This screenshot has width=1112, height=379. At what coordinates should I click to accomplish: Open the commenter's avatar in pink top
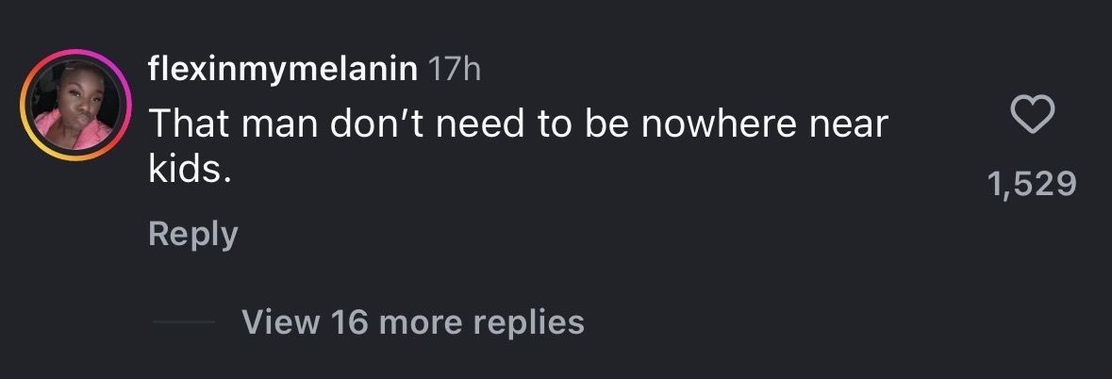tap(76, 106)
